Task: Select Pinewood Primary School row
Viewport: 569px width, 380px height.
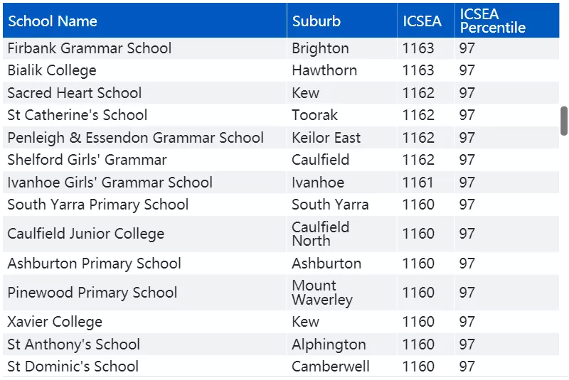Action: click(281, 293)
